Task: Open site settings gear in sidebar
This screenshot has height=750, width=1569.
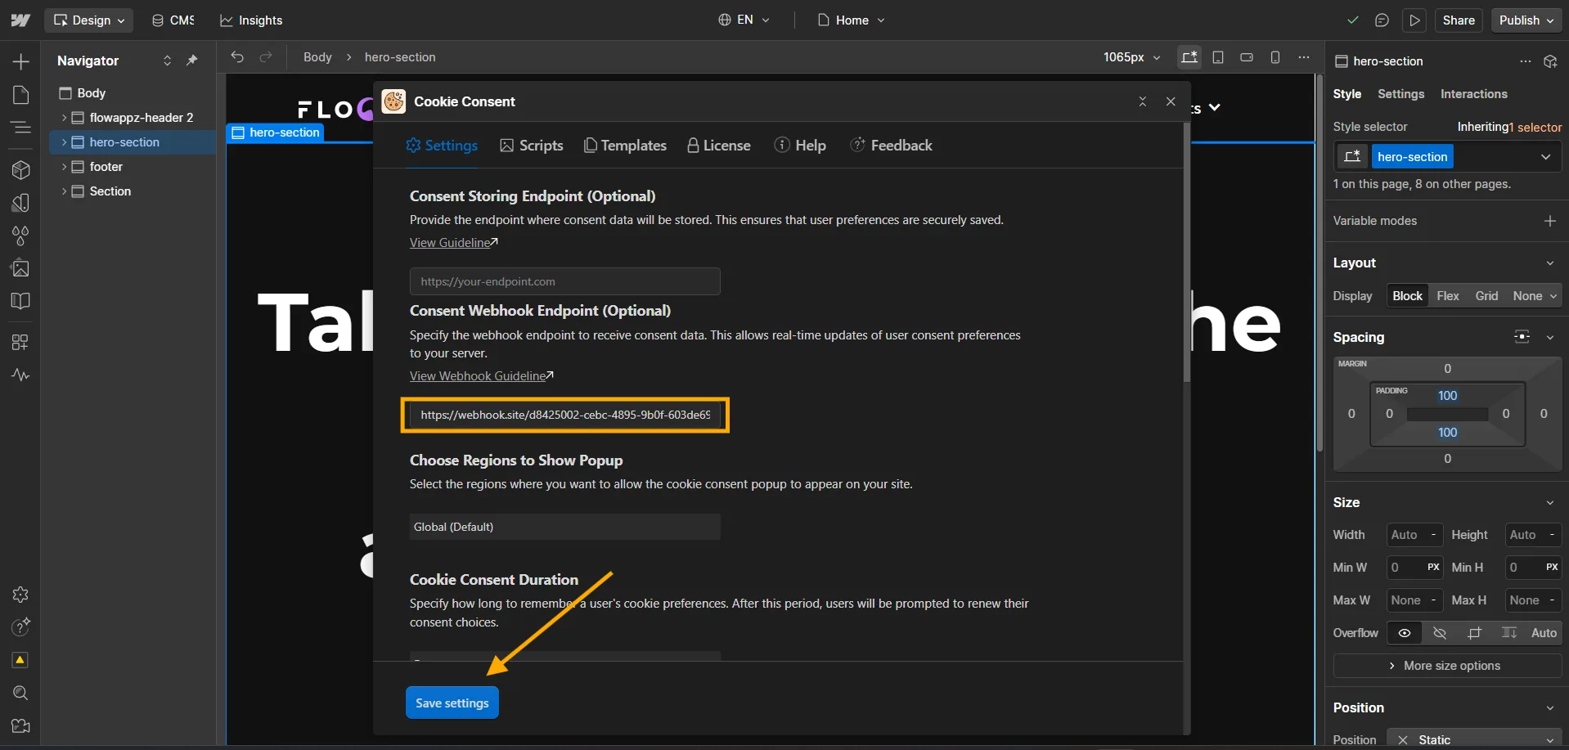Action: [21, 595]
